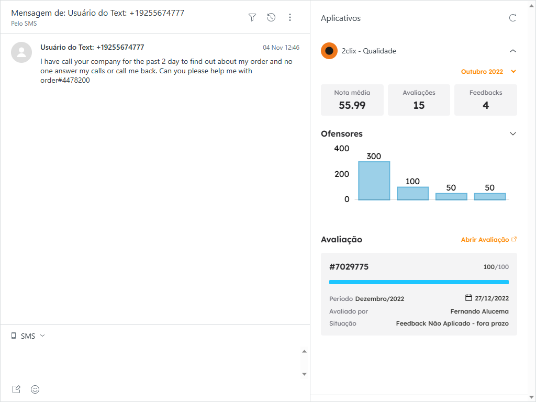Click calendar icon beside 27/12/2022
Image resolution: width=536 pixels, height=402 pixels.
tap(468, 298)
